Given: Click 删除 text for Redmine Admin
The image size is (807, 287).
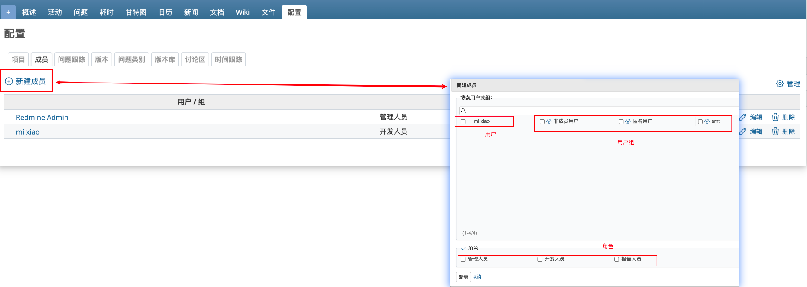Looking at the screenshot, I should (788, 117).
